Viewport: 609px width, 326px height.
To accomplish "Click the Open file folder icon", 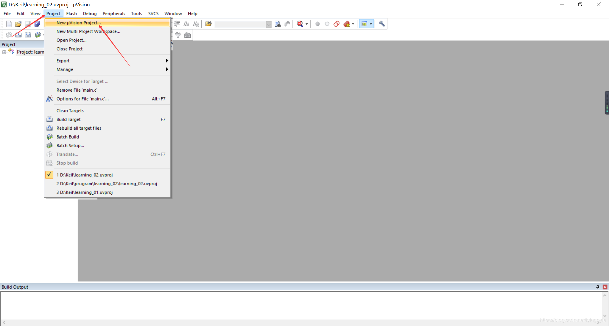I will tap(18, 24).
